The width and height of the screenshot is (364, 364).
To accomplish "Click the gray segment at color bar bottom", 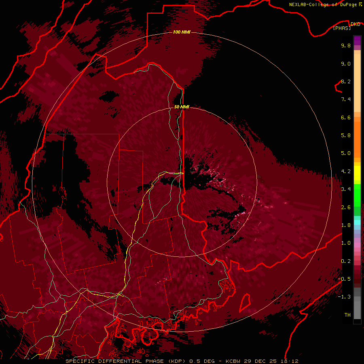I will tap(357, 310).
